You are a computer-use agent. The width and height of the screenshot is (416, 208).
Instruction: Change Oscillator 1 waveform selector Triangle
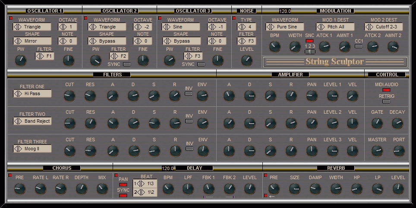32,27
